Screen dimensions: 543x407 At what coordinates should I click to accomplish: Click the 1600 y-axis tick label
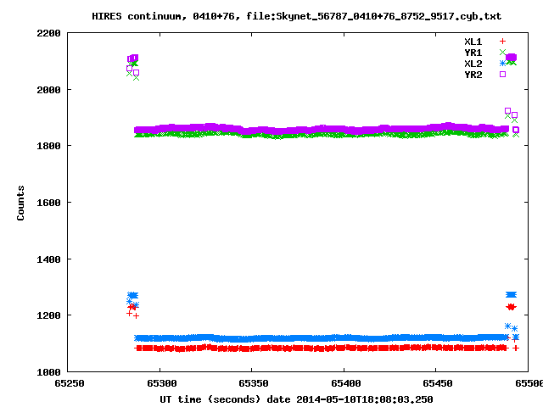[48, 203]
